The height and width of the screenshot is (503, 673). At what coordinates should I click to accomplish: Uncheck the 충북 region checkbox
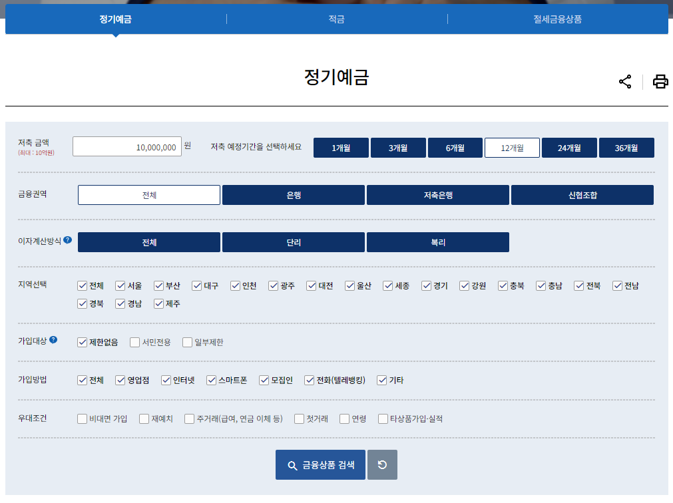pos(503,286)
